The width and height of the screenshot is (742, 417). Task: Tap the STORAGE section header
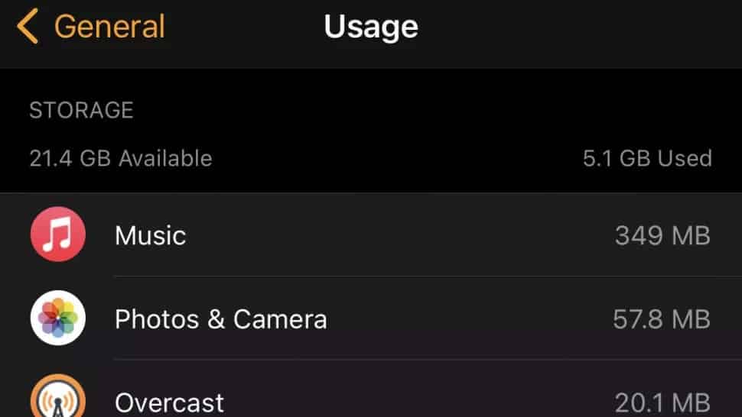click(x=81, y=110)
